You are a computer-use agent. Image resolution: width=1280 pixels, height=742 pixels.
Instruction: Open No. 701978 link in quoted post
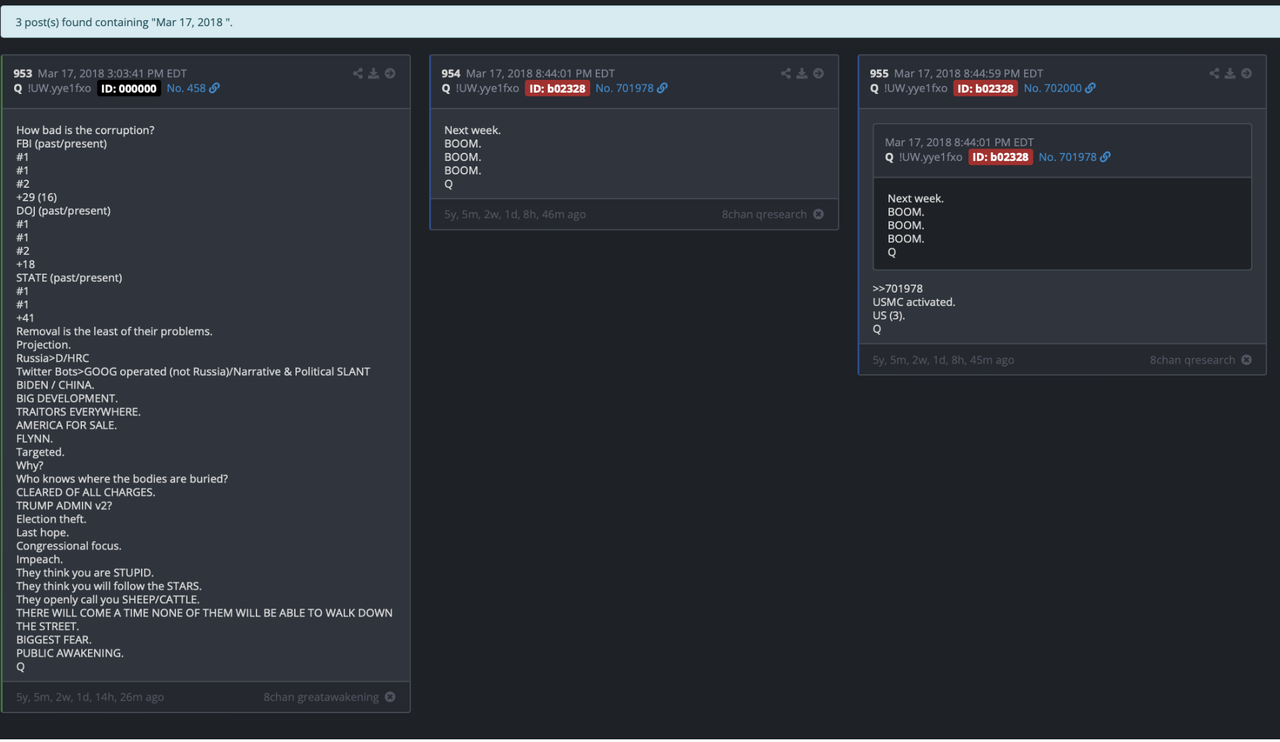[x=1068, y=156]
